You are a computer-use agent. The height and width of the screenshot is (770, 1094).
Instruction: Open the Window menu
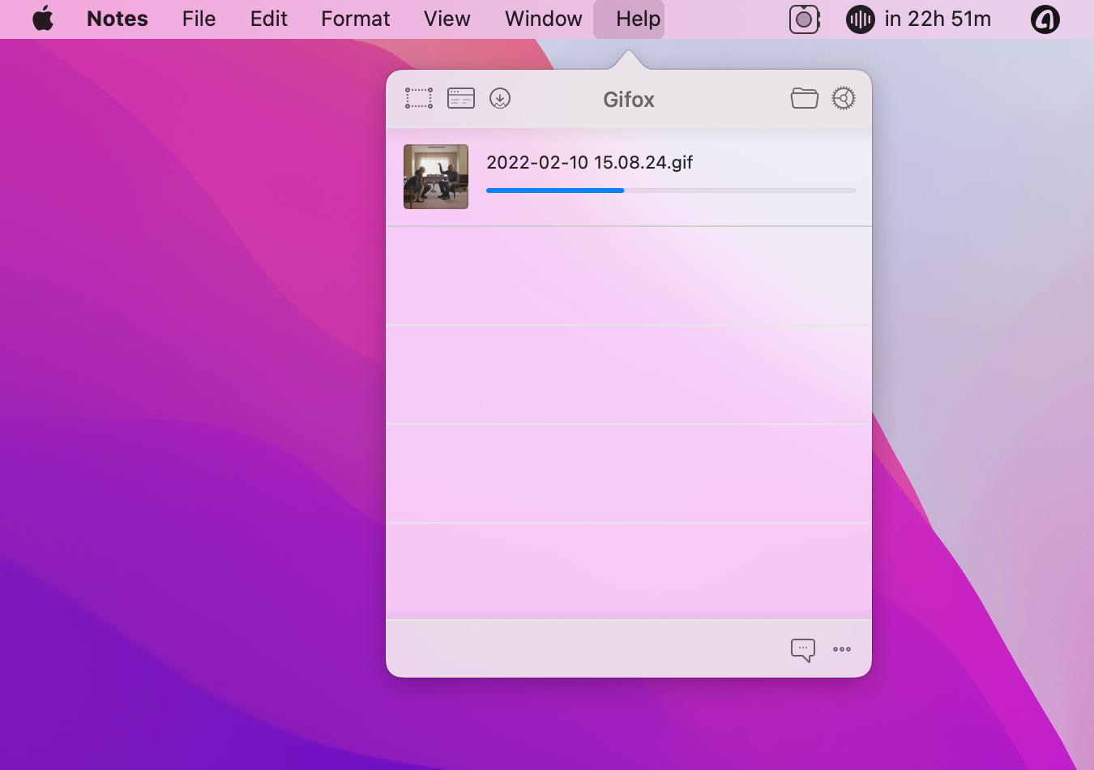click(x=543, y=19)
